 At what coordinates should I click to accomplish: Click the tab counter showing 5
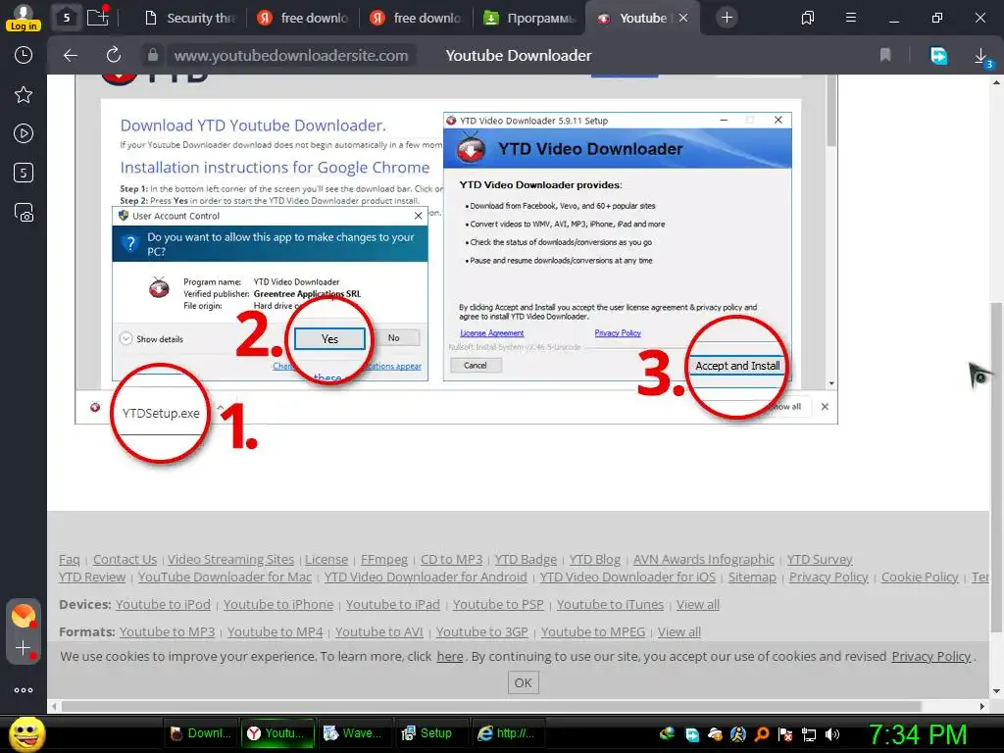tap(66, 18)
